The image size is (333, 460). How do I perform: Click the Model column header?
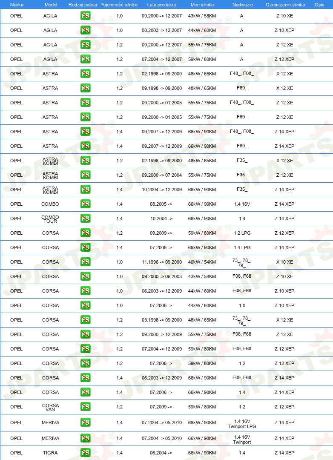coord(51,5)
